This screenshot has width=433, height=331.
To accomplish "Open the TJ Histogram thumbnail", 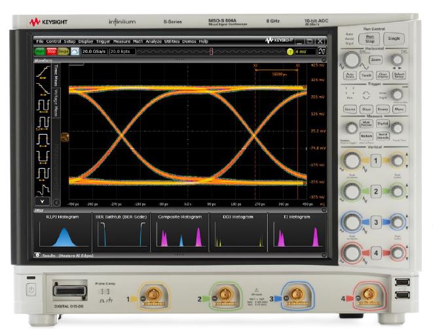I will point(297,232).
